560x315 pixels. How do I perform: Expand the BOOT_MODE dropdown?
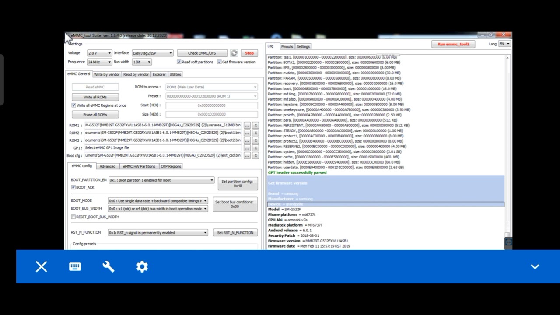coord(158,201)
